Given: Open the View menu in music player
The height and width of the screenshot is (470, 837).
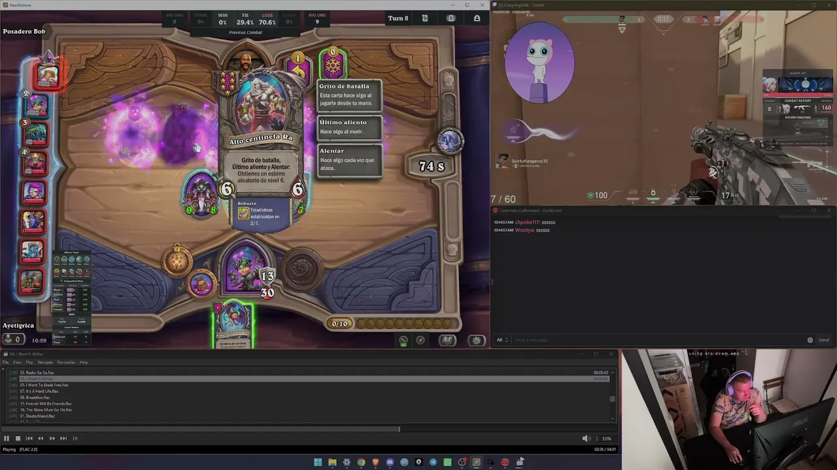Looking at the screenshot, I should tap(17, 362).
